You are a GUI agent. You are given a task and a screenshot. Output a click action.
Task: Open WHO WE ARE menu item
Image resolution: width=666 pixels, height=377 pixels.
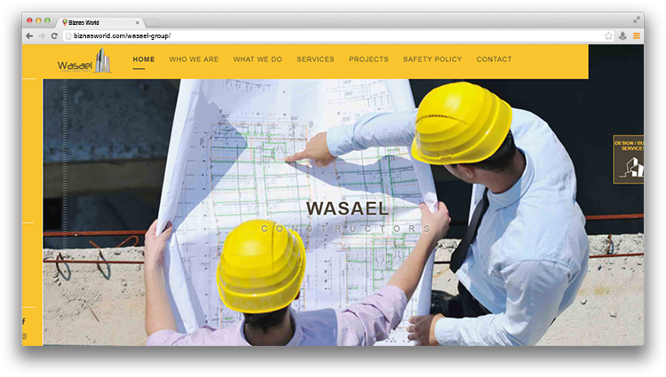point(194,59)
